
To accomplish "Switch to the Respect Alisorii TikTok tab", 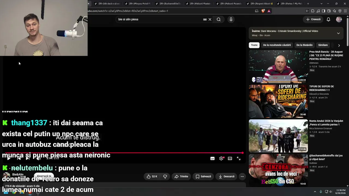I will tap(260, 4).
